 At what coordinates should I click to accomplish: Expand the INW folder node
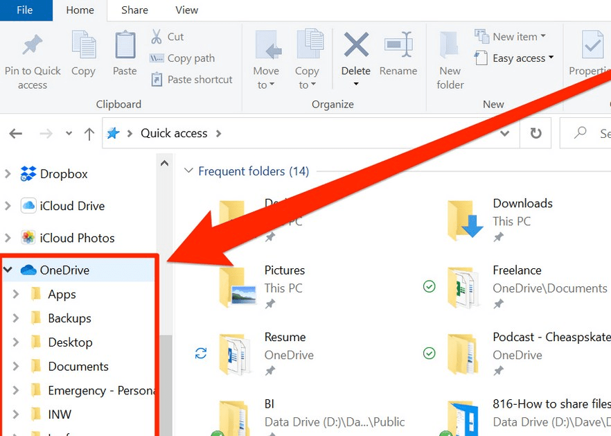[15, 414]
